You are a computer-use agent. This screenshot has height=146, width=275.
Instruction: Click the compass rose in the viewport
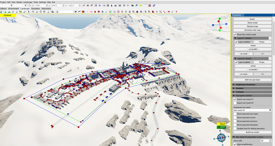pos(221,137)
